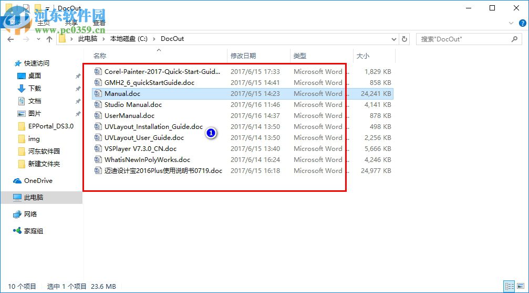Select 此电脑 in the address path
Image resolution: width=529 pixels, height=293 pixels.
pos(88,39)
